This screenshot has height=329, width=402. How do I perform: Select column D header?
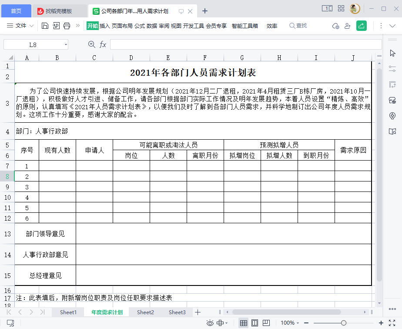pyautogui.click(x=131, y=58)
